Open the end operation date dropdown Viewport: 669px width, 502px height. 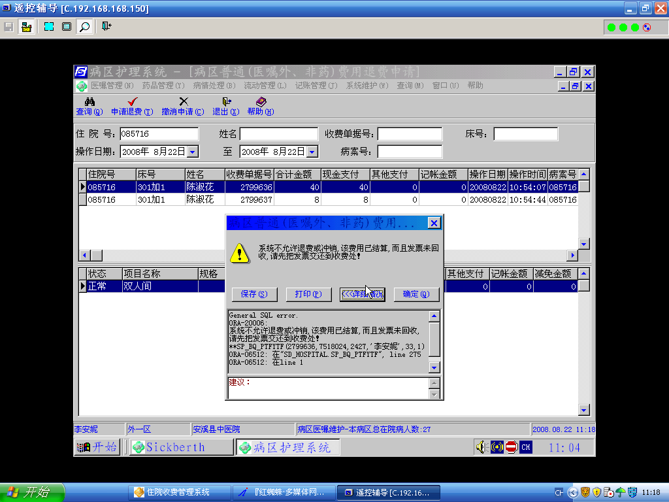point(312,152)
